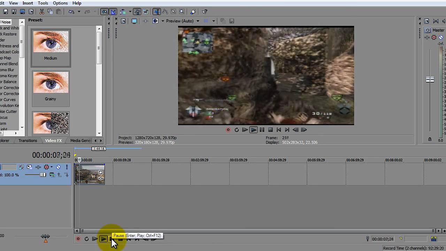This screenshot has height=251, width=446.
Task: Open the View menu
Action: click(x=13, y=3)
